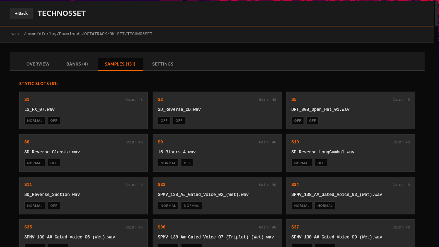The width and height of the screenshot is (439, 247).
Task: Click the project path text
Action: click(88, 34)
